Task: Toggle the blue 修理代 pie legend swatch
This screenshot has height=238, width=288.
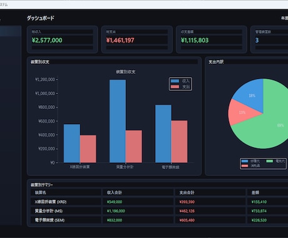Action: click(245, 161)
